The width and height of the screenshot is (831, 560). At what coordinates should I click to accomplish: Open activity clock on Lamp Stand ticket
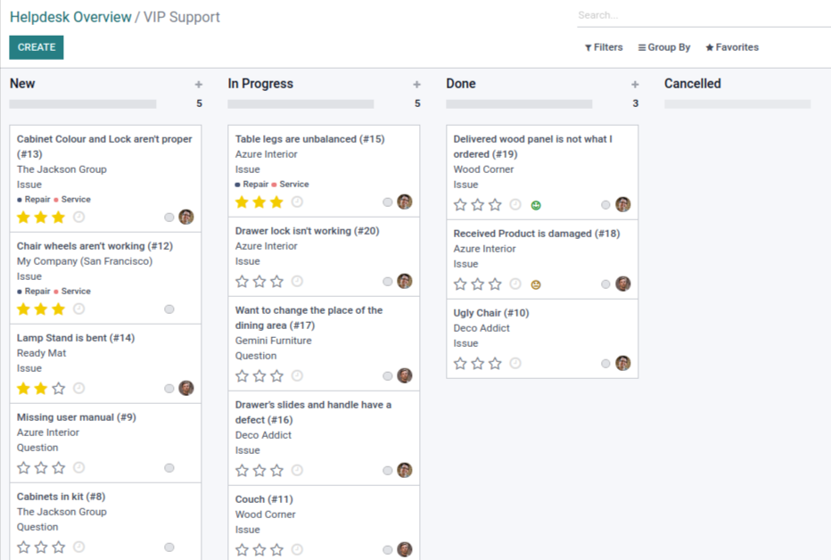[79, 389]
